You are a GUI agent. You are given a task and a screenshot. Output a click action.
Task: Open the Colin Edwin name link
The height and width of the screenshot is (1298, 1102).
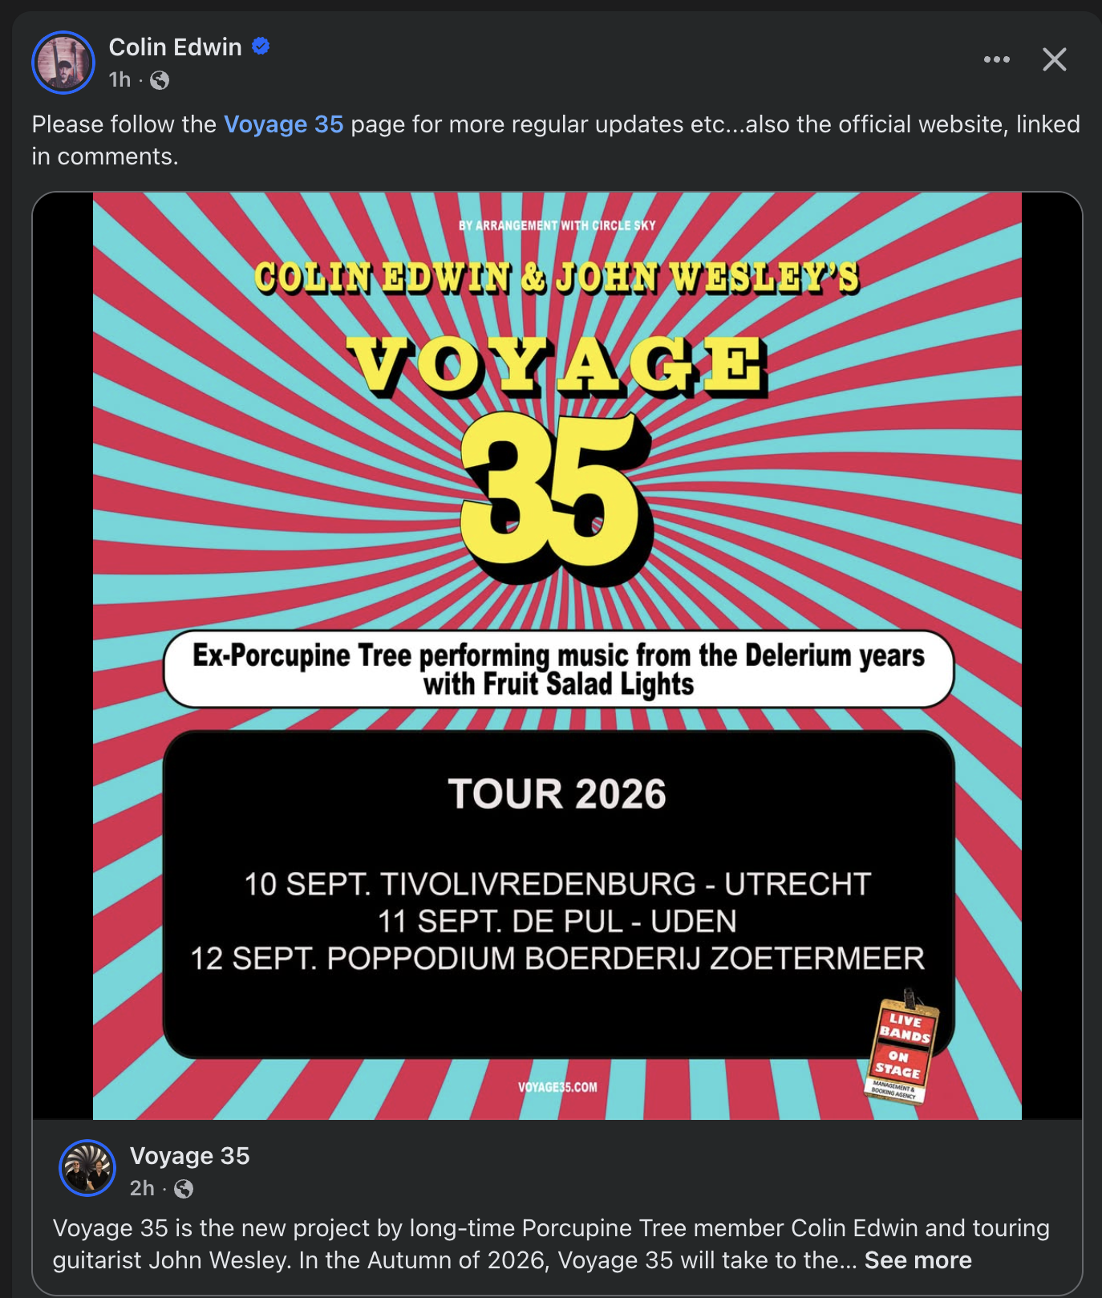[x=175, y=47]
